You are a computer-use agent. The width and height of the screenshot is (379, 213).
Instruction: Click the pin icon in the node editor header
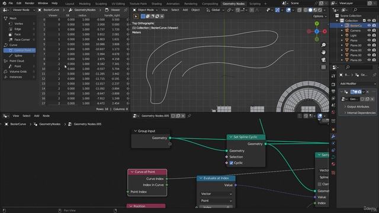(x=189, y=116)
